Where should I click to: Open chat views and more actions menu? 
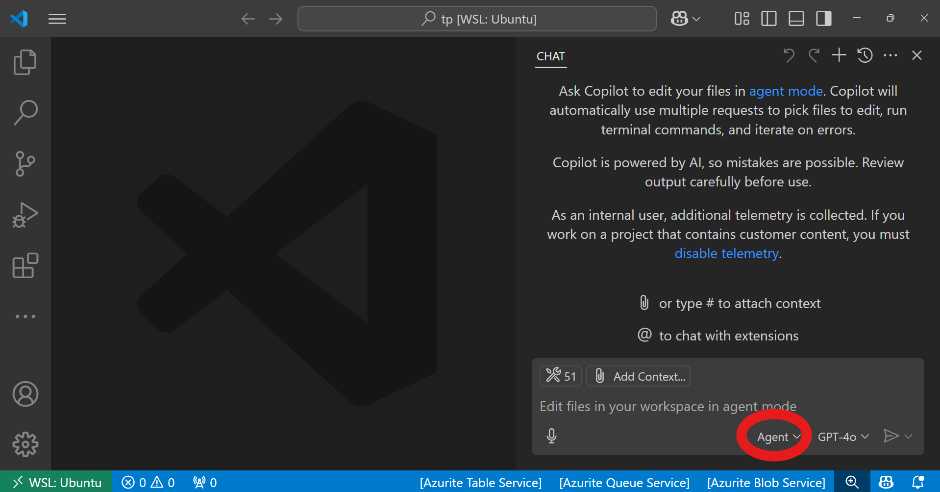click(891, 55)
